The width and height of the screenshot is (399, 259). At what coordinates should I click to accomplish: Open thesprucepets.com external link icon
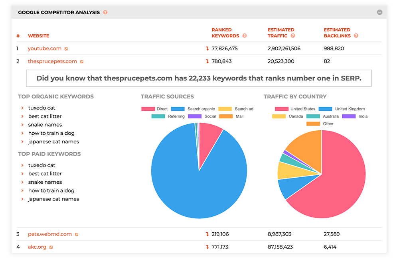(x=82, y=62)
